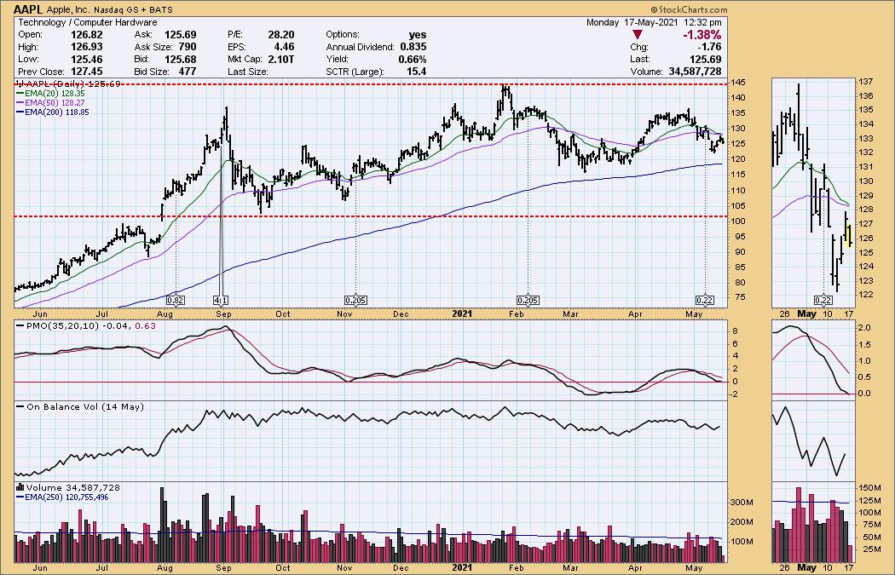Click the Volume panel legend label

[68, 488]
